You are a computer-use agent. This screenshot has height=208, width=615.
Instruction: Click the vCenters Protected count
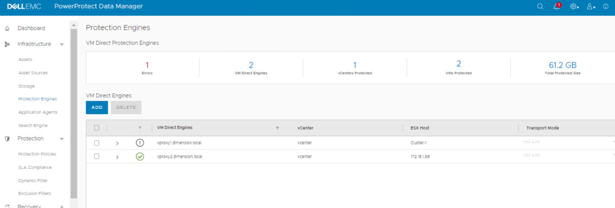355,65
